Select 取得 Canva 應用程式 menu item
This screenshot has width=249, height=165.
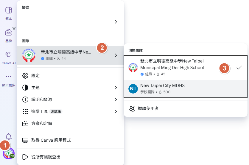point(71,140)
